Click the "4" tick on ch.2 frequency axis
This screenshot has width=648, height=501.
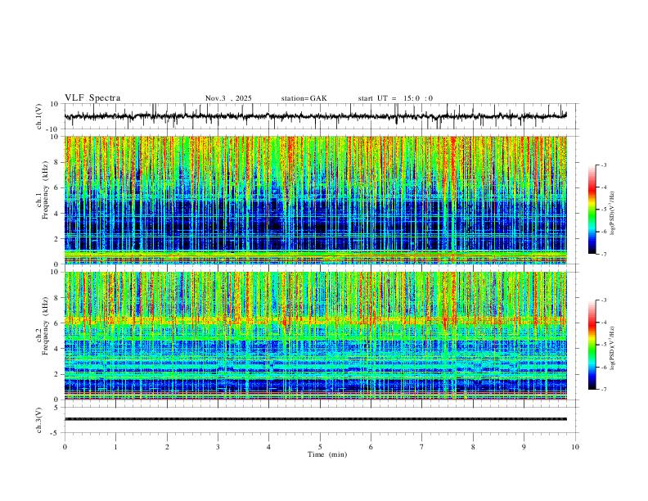tap(56, 349)
